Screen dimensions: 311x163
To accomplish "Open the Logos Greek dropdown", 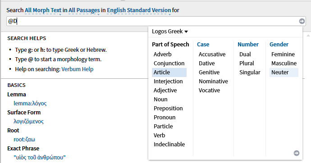I will tap(170, 31).
